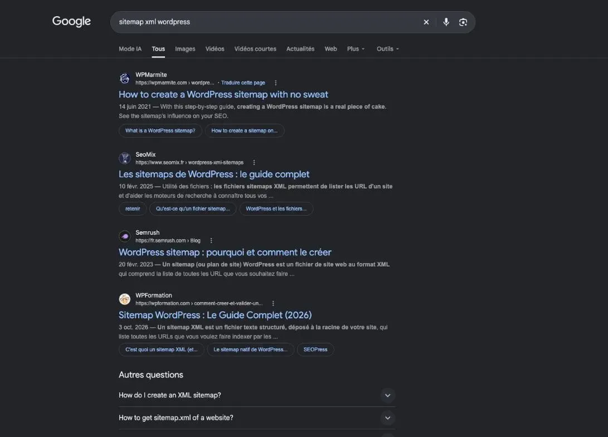Click the www.seomix.fr URL breadcrumb
This screenshot has height=437, width=608.
[189, 162]
